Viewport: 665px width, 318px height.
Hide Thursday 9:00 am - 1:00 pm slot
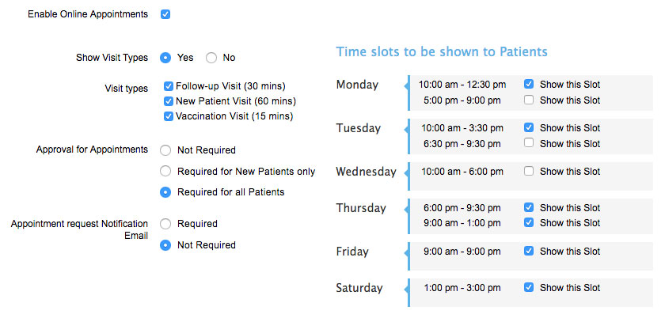(529, 223)
